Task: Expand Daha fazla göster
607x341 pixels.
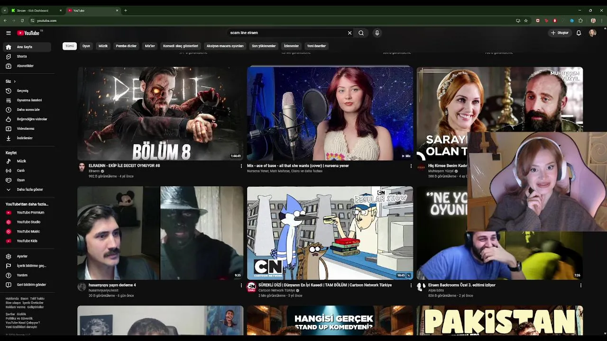Action: pos(27,189)
